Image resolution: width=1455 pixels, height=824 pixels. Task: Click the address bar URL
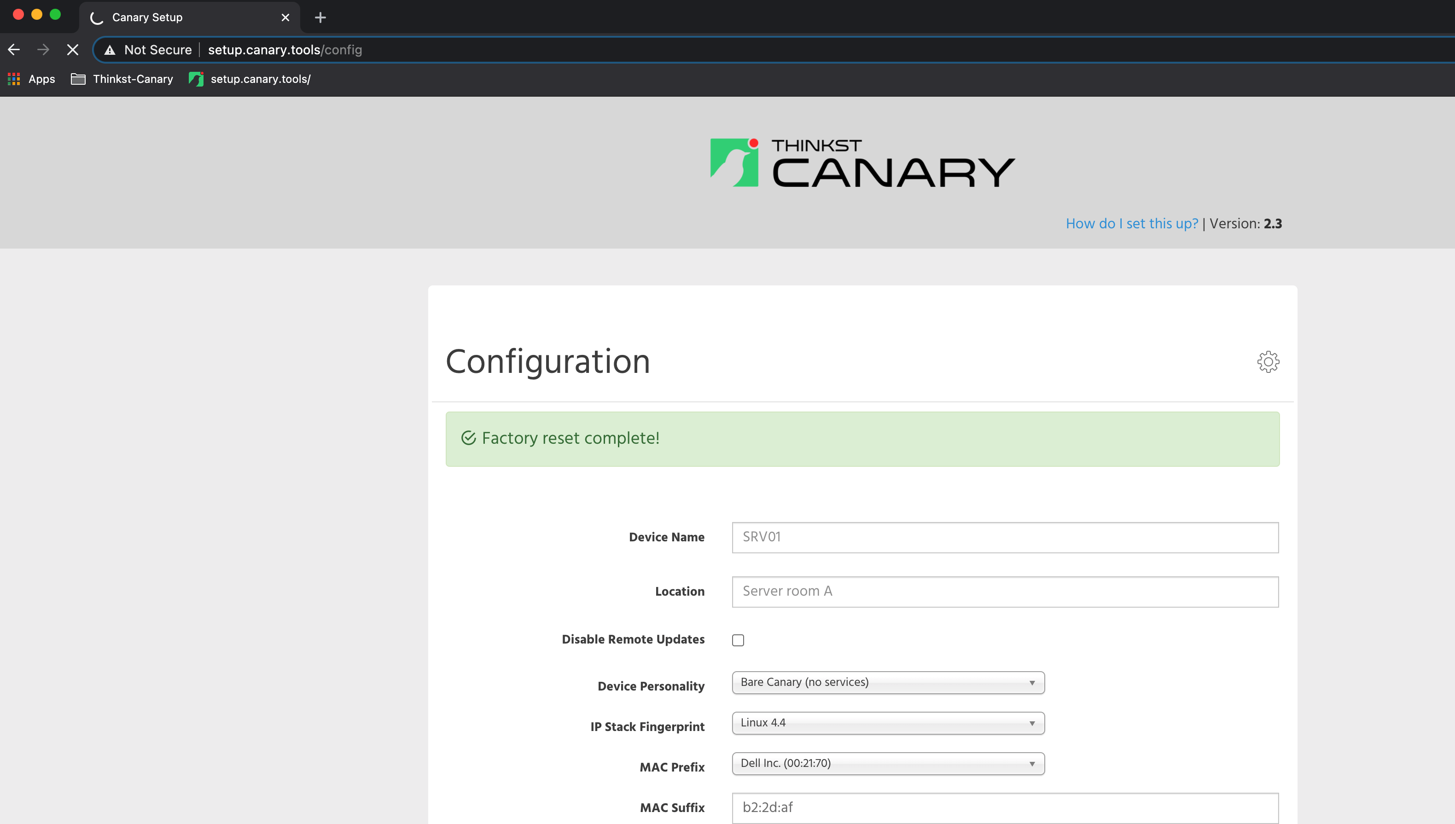coord(285,50)
